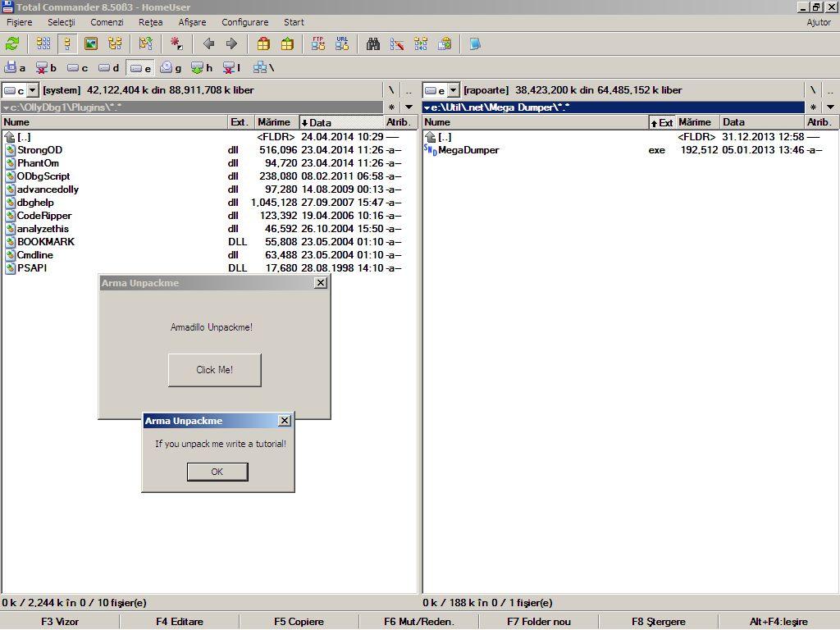Open the Comenzi menu
This screenshot has width=840, height=630.
[x=107, y=22]
